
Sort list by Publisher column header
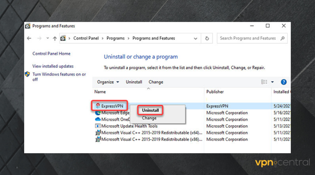[215, 92]
